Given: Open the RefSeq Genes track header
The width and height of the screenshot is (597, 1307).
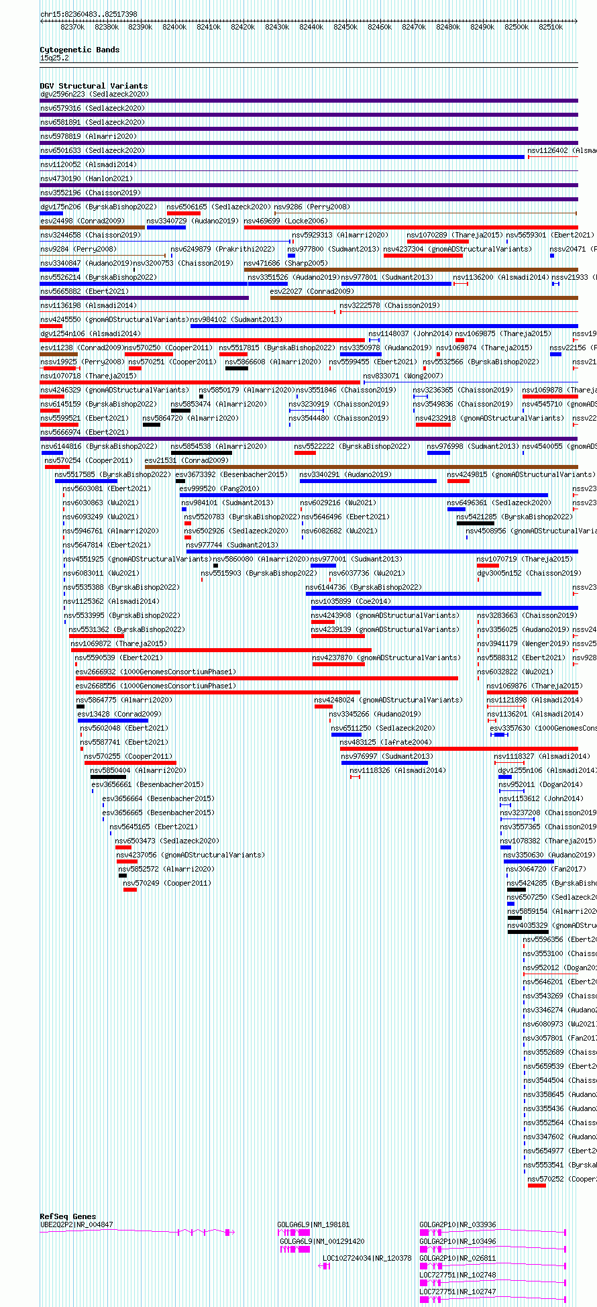Looking at the screenshot, I should 68,1216.
